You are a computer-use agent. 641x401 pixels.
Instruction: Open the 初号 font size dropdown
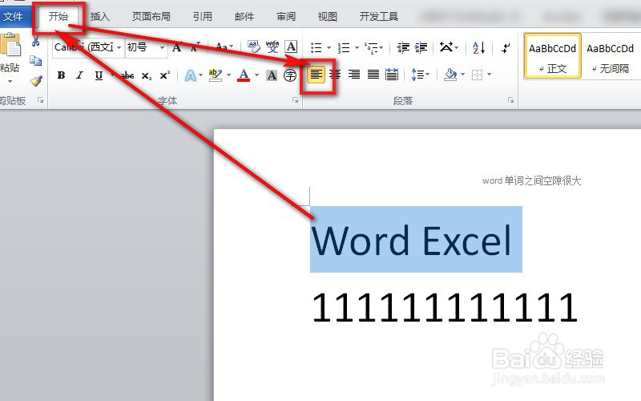pos(163,47)
